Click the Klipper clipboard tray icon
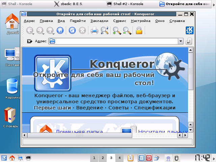The width and height of the screenshot is (216, 162). (x=130, y=158)
